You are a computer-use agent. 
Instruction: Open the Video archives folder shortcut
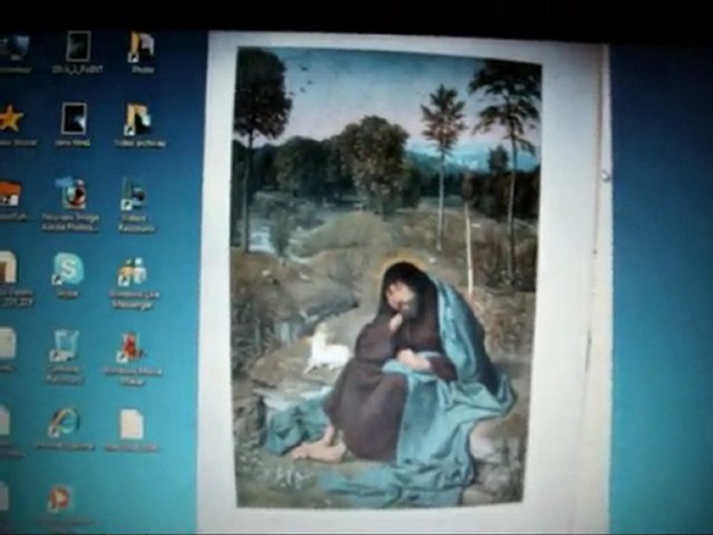pos(138,119)
